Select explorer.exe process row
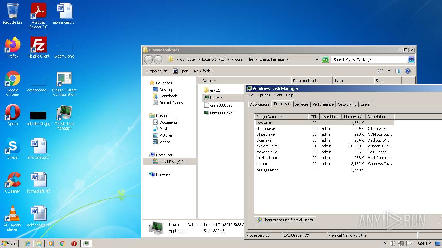 click(324, 146)
